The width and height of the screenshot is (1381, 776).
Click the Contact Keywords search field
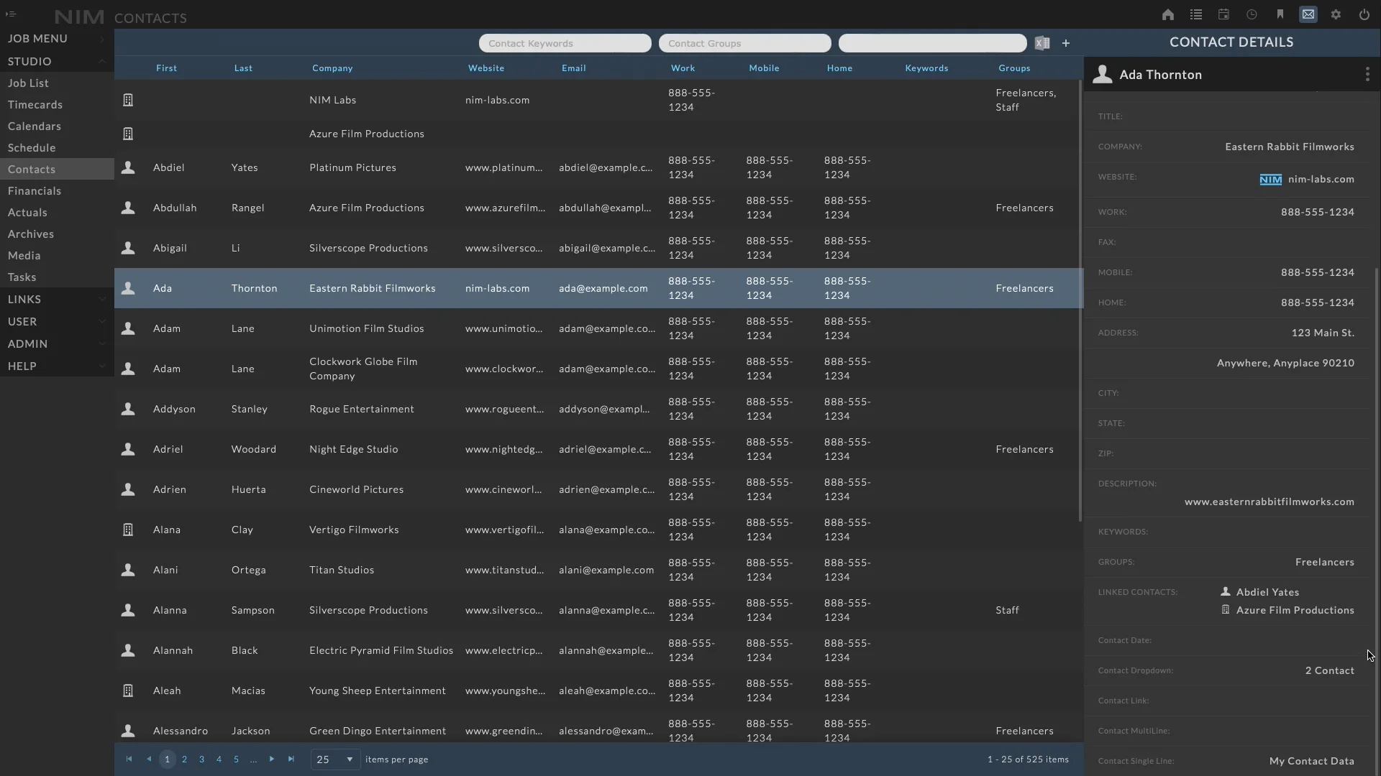(x=565, y=43)
